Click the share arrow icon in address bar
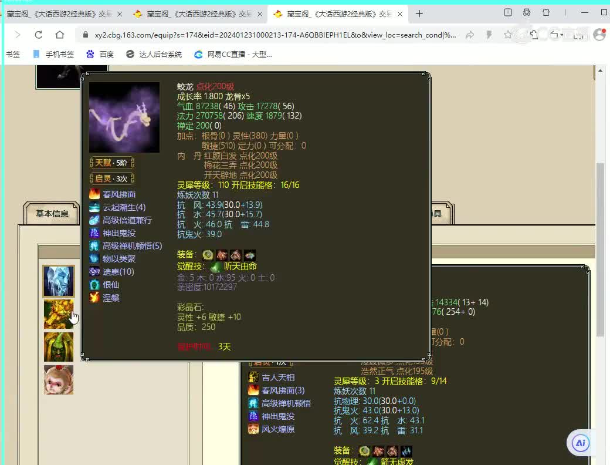610x465 pixels. [470, 35]
